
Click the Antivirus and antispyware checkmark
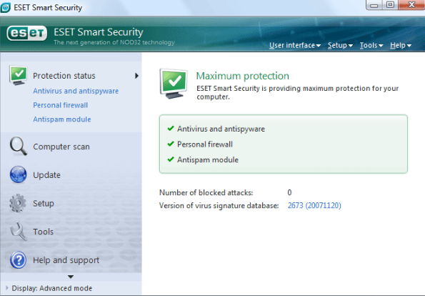pyautogui.click(x=171, y=128)
